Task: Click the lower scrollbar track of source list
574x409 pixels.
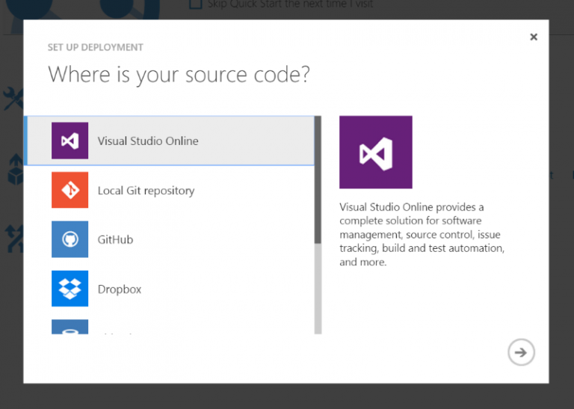Action: [x=318, y=289]
